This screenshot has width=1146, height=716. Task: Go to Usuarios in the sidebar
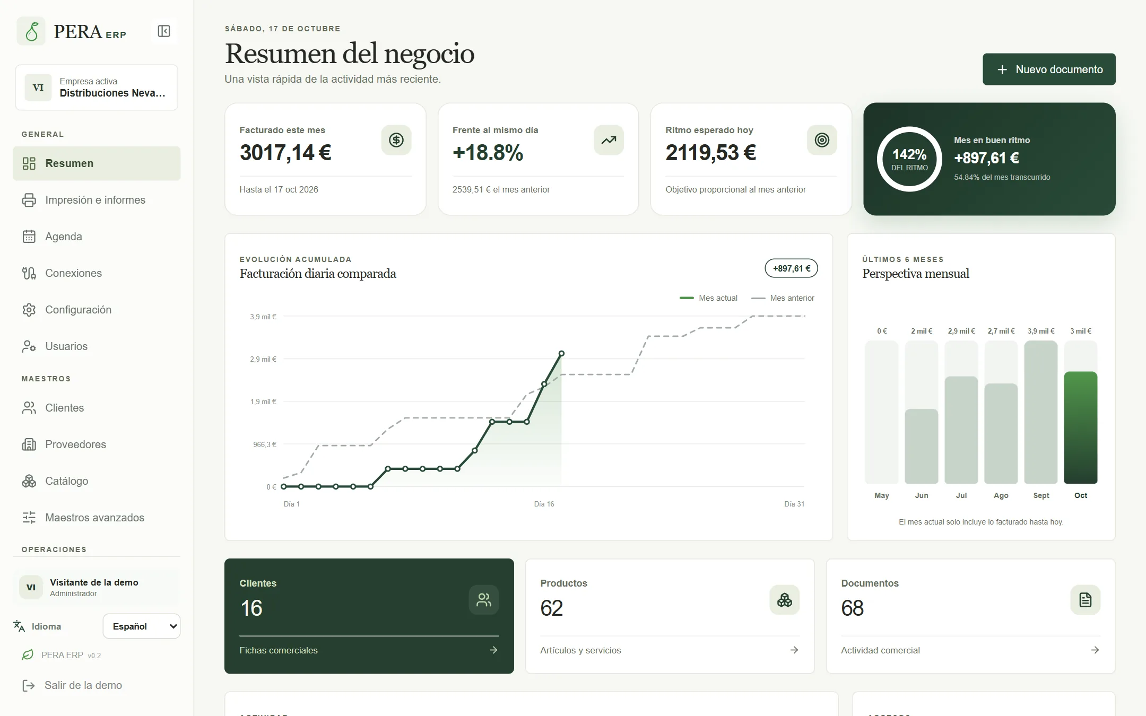[x=97, y=346]
